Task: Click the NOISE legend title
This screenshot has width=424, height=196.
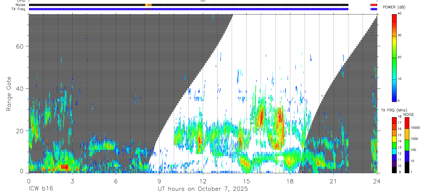Action: pos(408,114)
